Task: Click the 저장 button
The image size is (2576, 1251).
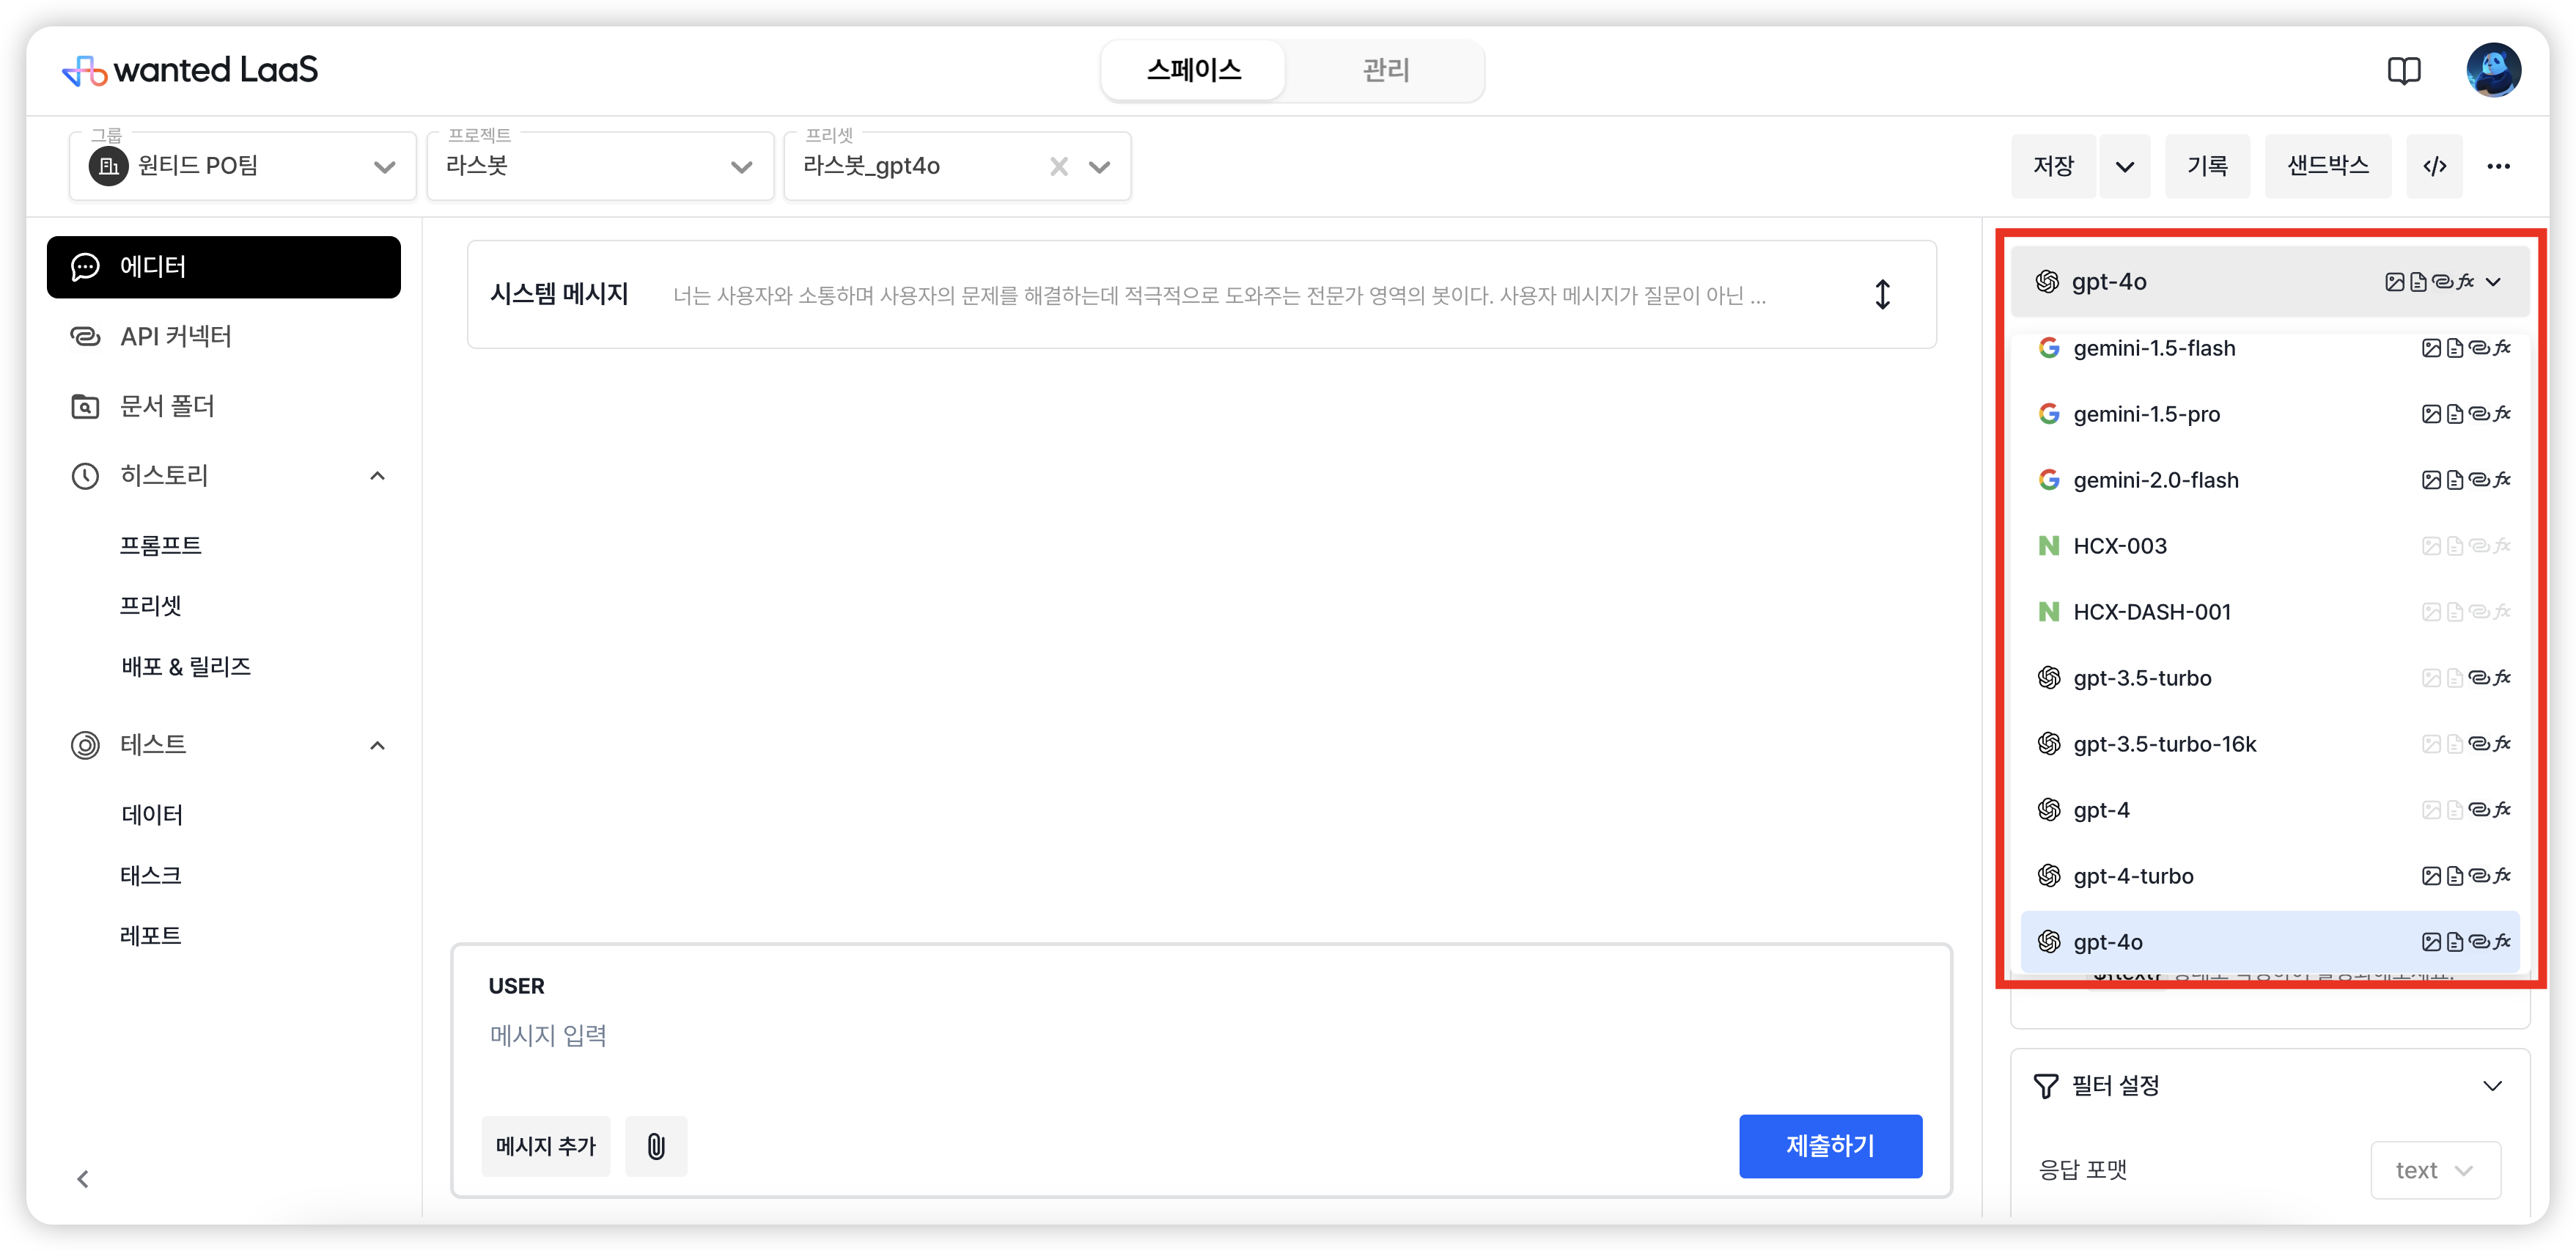Action: tap(2053, 166)
